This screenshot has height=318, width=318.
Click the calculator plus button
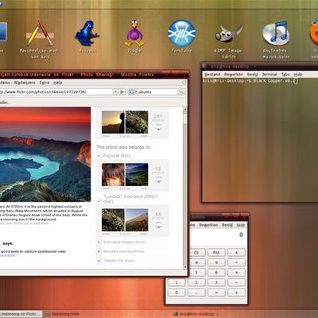click(236, 293)
